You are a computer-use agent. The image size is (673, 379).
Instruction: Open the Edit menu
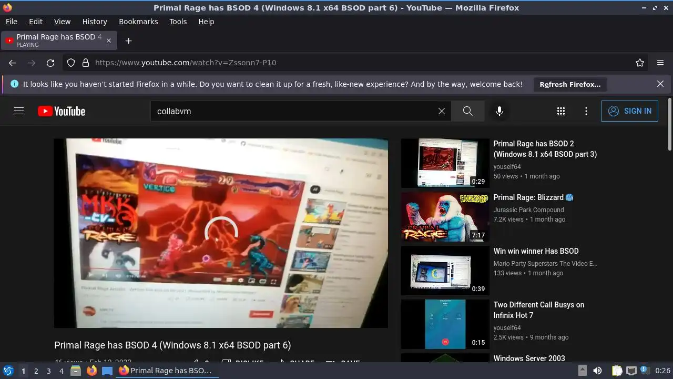coord(36,22)
